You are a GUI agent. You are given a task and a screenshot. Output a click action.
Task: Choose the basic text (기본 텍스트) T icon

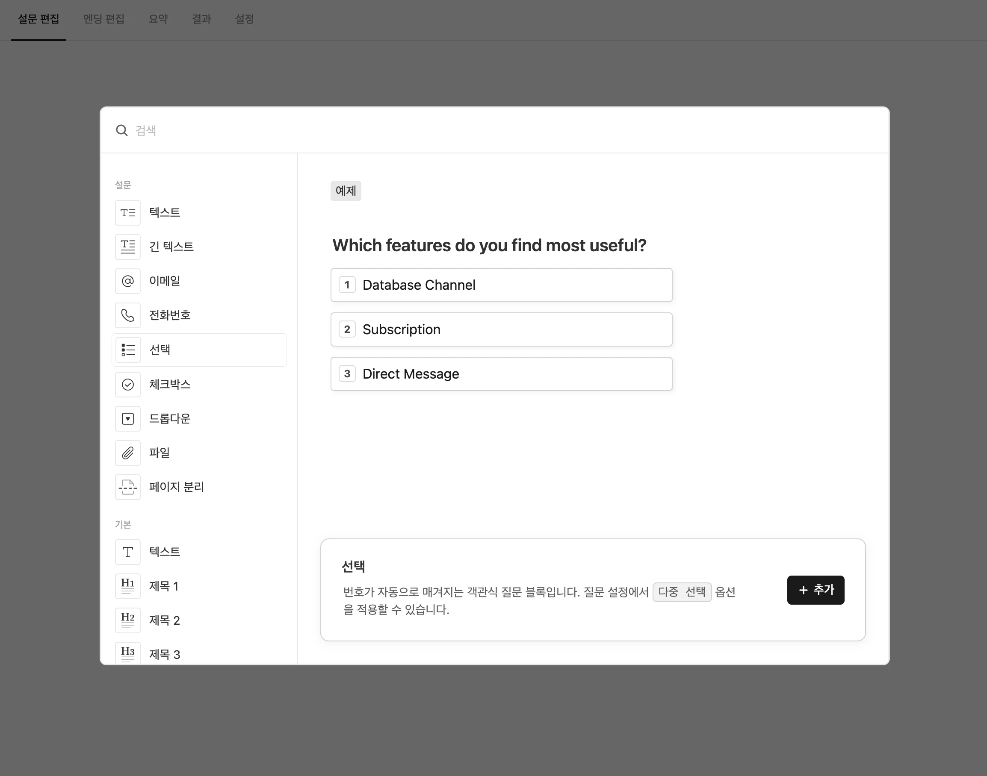click(x=128, y=552)
